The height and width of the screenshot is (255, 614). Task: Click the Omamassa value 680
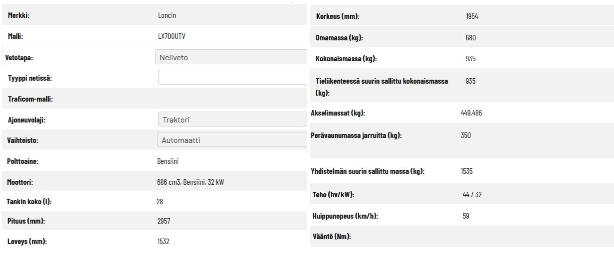[x=471, y=38]
